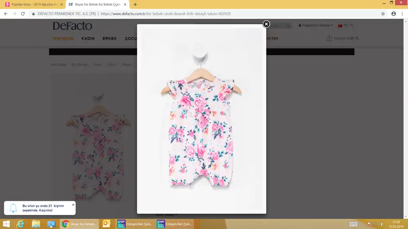This screenshot has height=229, width=408.
Task: Click Ana Sayfa breadcrumb
Action: (58, 64)
